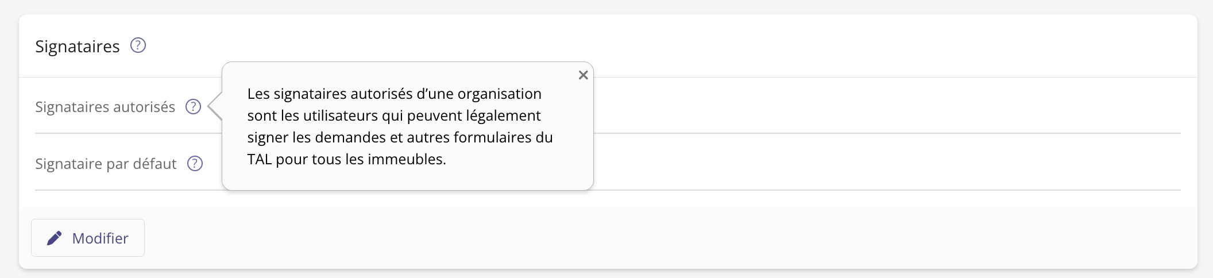The image size is (1213, 278).
Task: Select the Signataire par défaut label
Action: (106, 164)
